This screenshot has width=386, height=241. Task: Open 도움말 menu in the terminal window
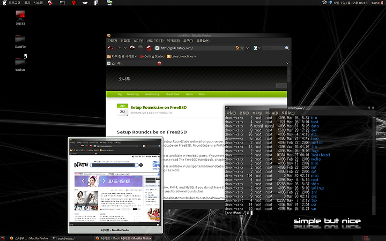(x=288, y=113)
